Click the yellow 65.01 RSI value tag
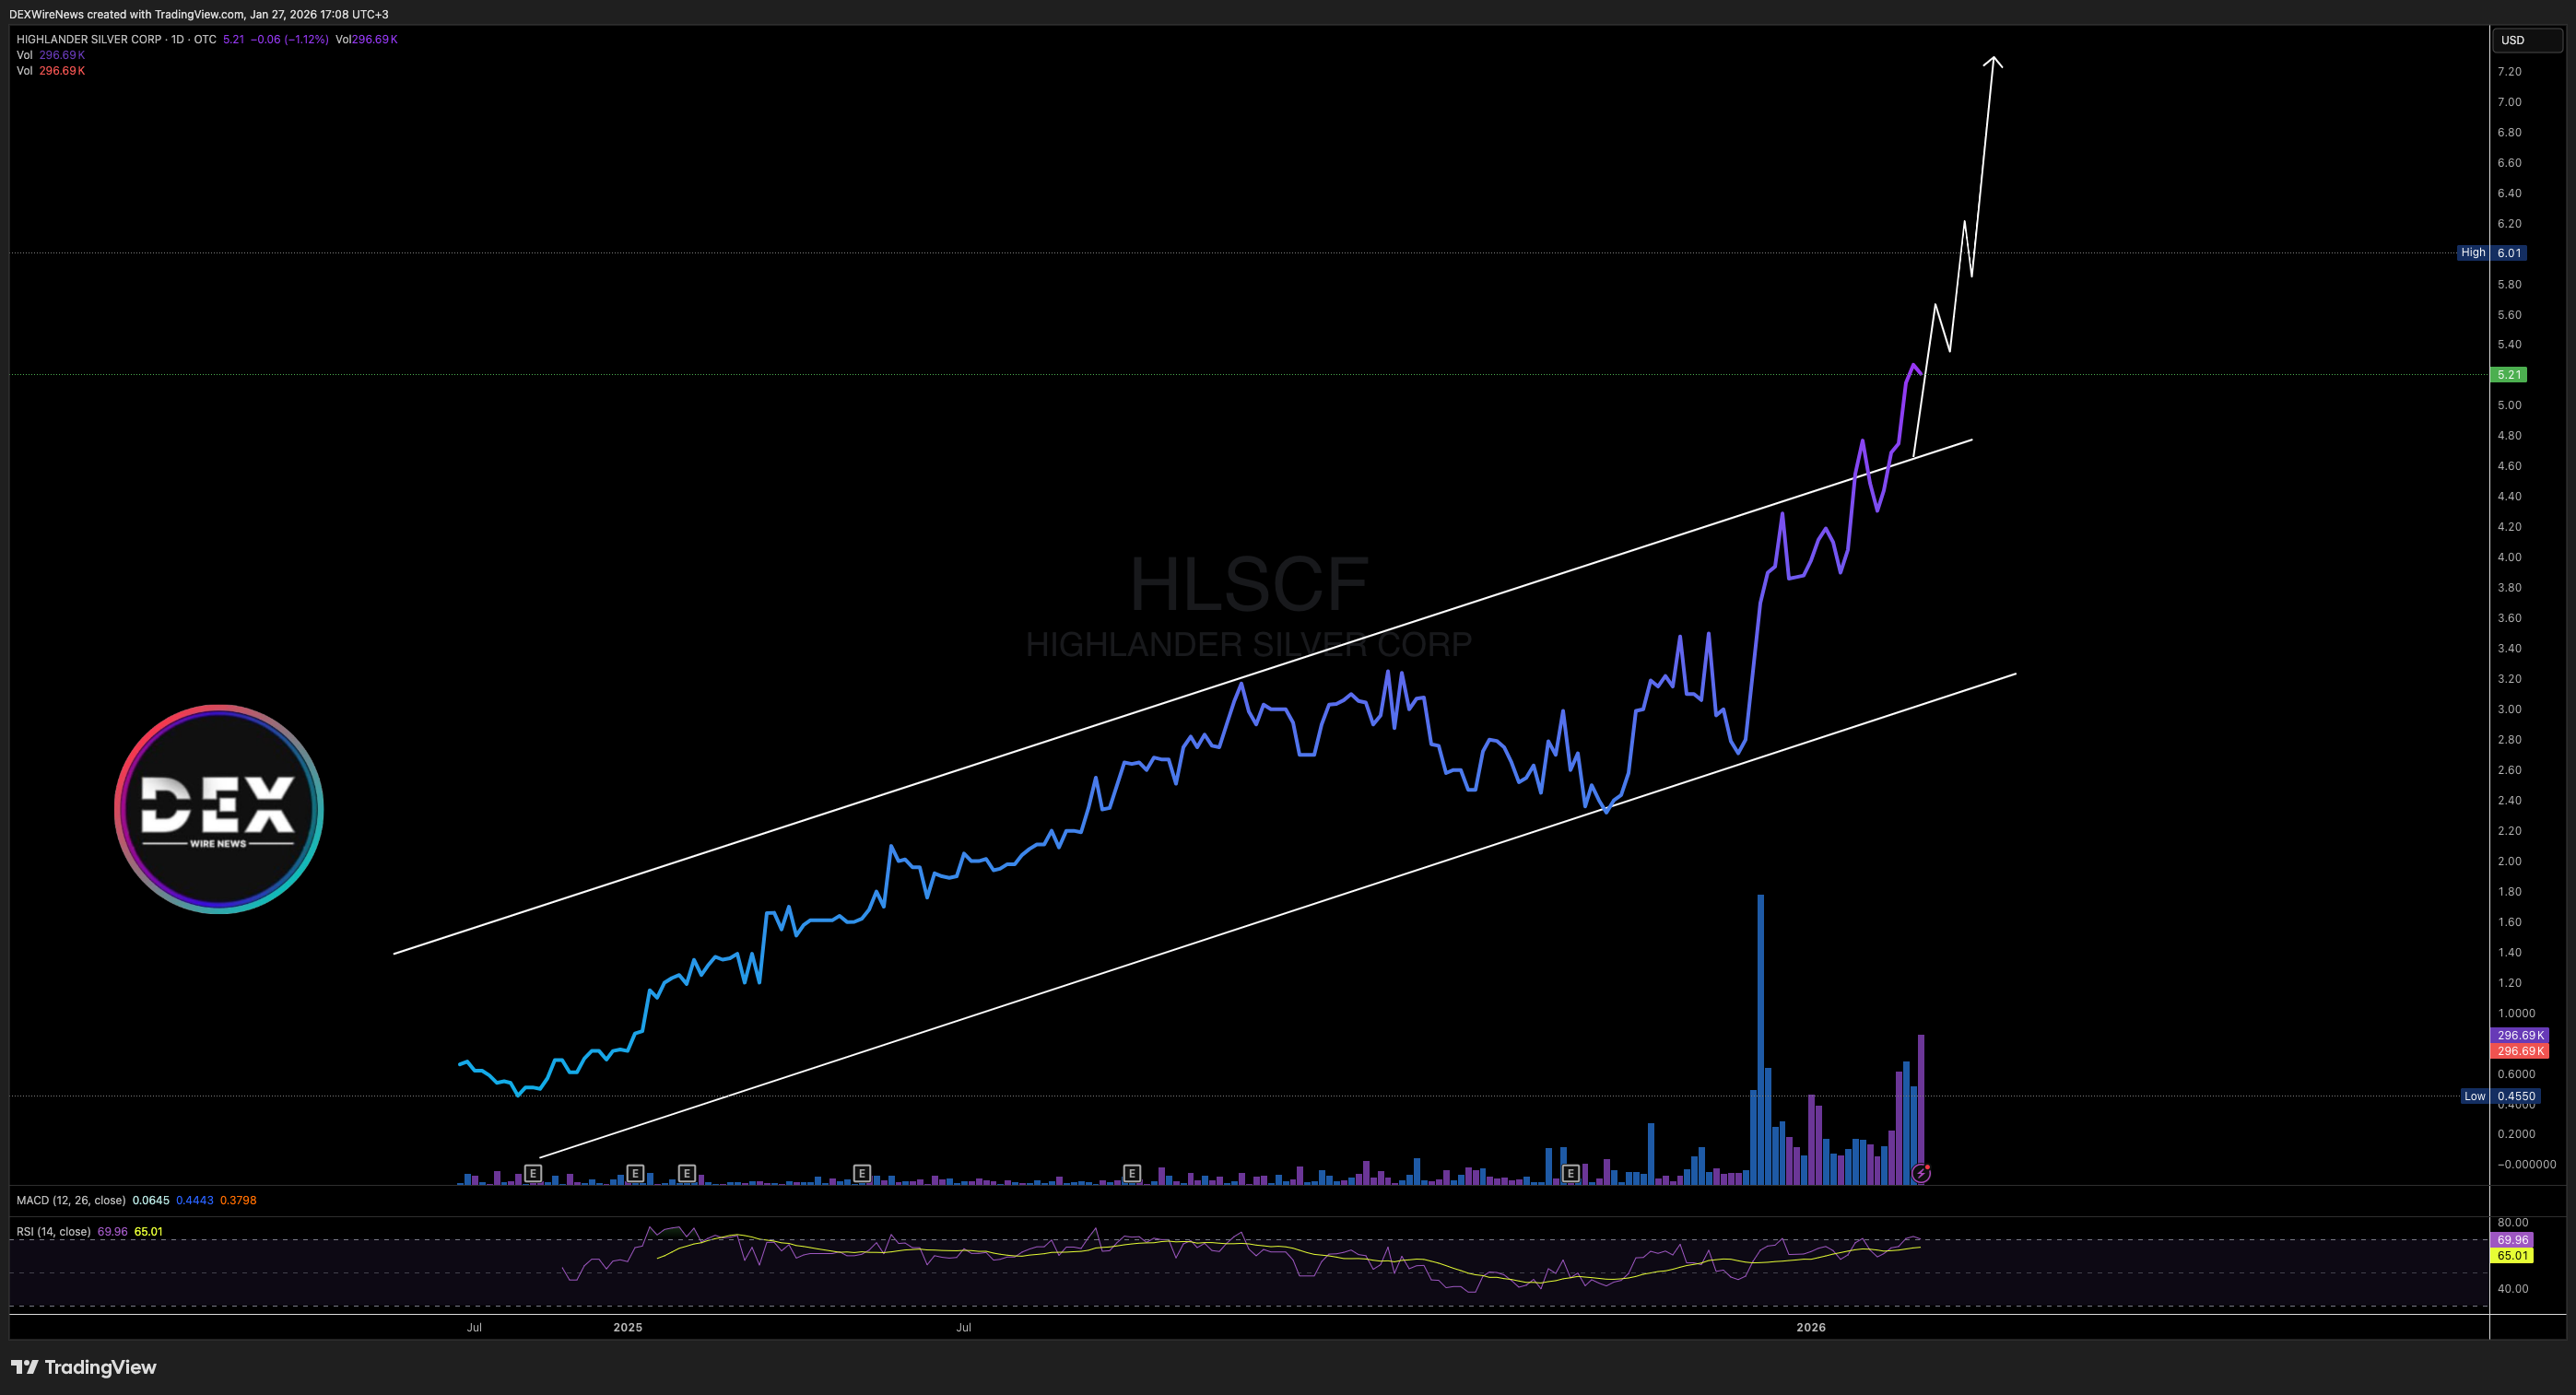 (x=2512, y=1255)
